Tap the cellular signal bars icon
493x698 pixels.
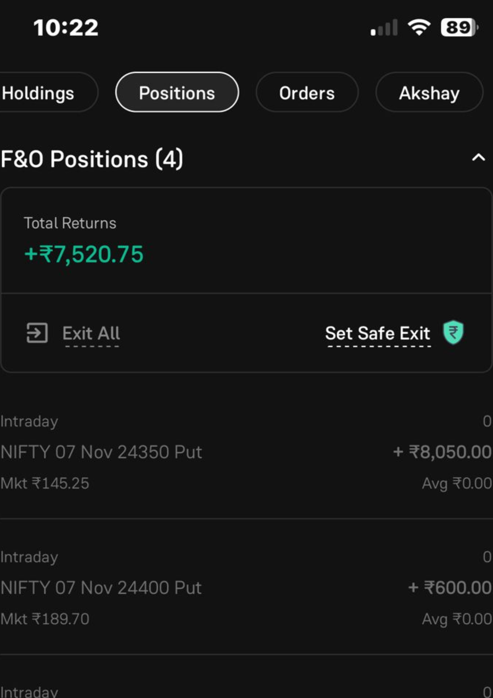coord(384,28)
